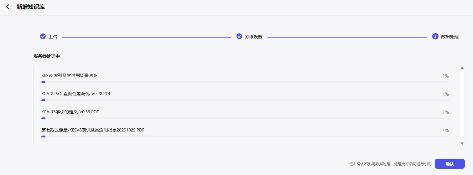This screenshot has height=175, width=473.
Task: Click the KCA-15索引的定义 progress bar
Action: pyautogui.click(x=245, y=118)
